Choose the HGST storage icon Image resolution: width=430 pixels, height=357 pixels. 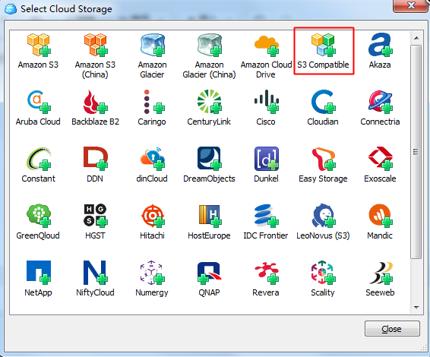click(x=96, y=216)
